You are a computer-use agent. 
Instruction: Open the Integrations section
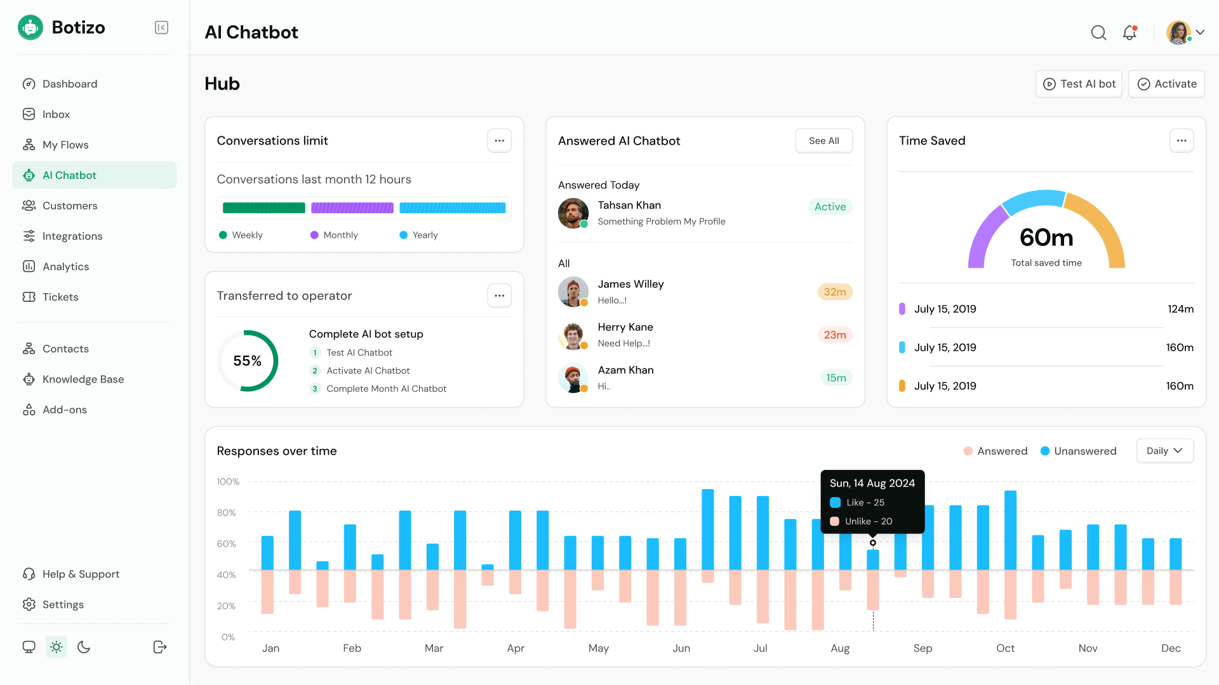[72, 236]
